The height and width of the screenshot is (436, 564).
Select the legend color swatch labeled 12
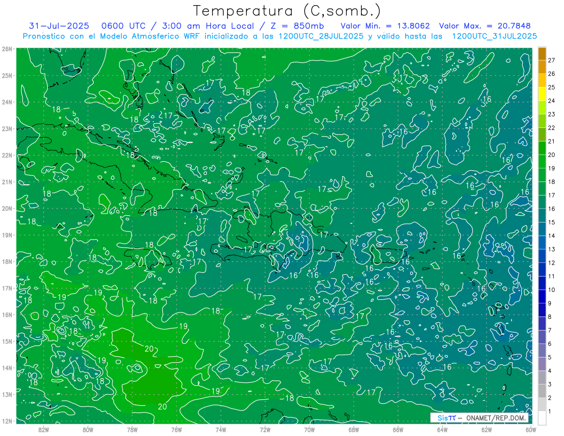[x=542, y=256]
